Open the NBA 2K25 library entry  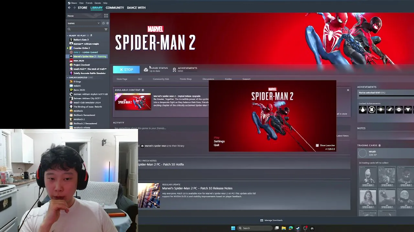pyautogui.click(x=79, y=61)
